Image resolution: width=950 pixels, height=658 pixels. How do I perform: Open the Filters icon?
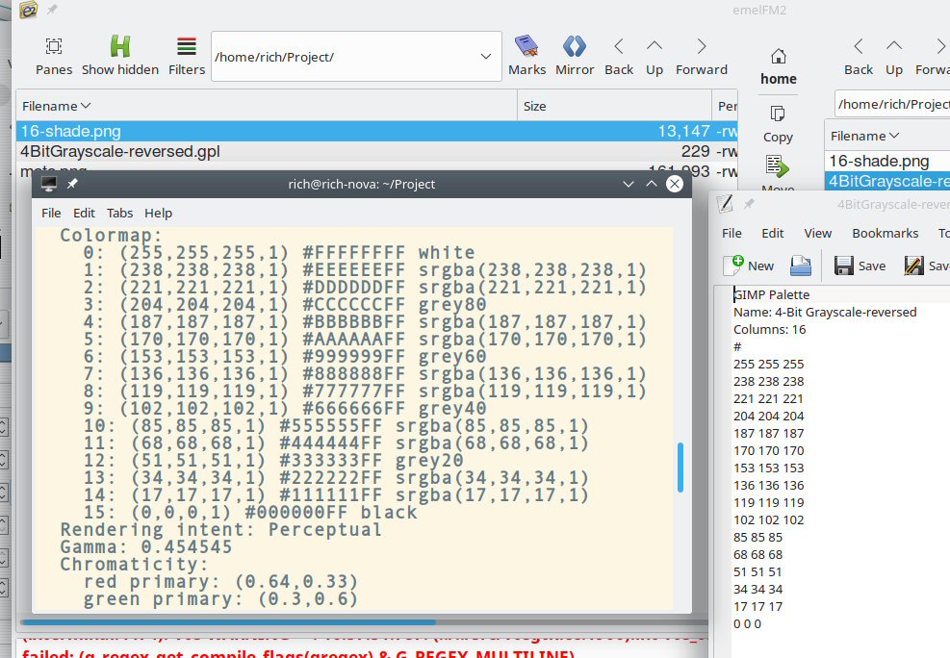coord(187,46)
